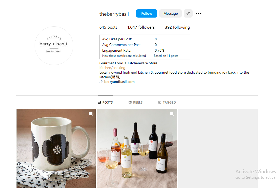Image resolution: width=276 pixels, height=188 pixels.
Task: Click the Message button
Action: click(x=170, y=13)
